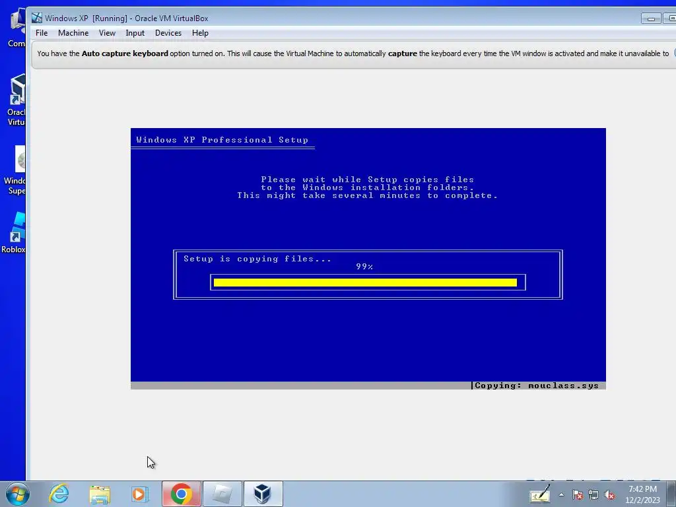The image size is (676, 507).
Task: Open Windows Media Player from taskbar
Action: [x=140, y=494]
